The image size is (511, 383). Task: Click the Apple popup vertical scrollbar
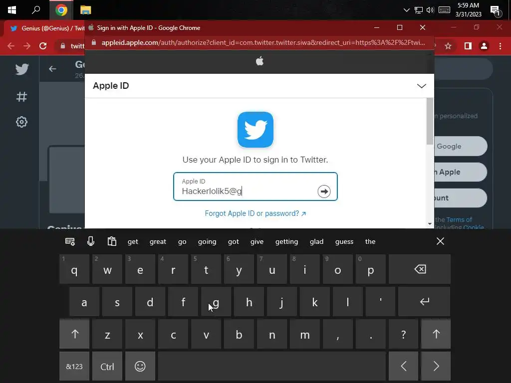tap(430, 121)
